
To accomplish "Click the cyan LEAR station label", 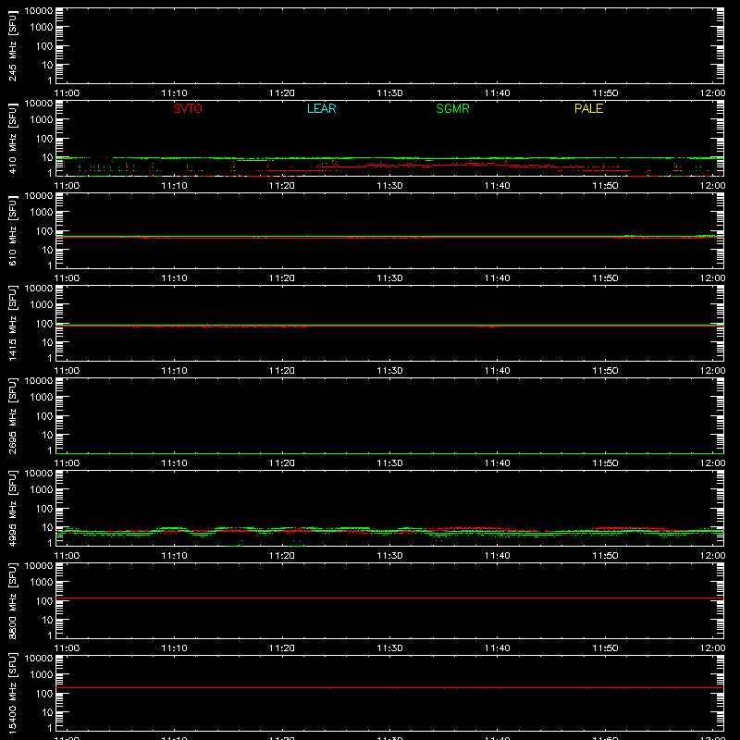I will 321,108.
